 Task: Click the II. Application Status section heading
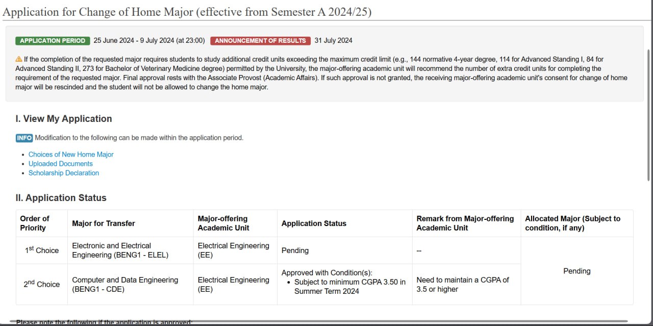61,198
